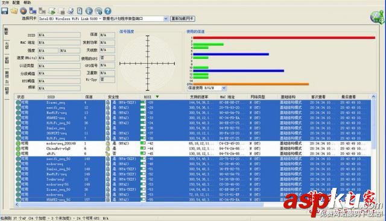Image resolution: width=386 pixels, height=221 pixels.
Task: Click the orange round record icon
Action: tap(24, 11)
